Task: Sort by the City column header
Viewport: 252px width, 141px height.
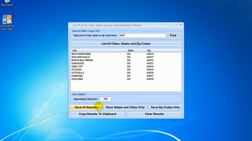Action: pos(98,51)
